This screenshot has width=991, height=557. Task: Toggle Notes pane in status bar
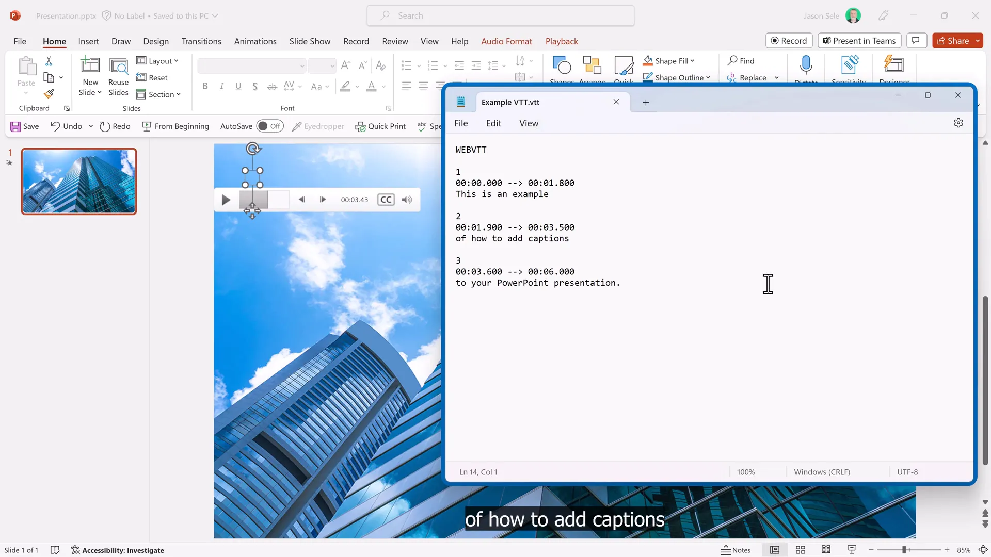[x=736, y=550]
